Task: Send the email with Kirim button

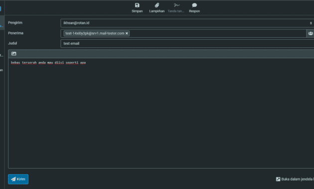Action: point(18,179)
